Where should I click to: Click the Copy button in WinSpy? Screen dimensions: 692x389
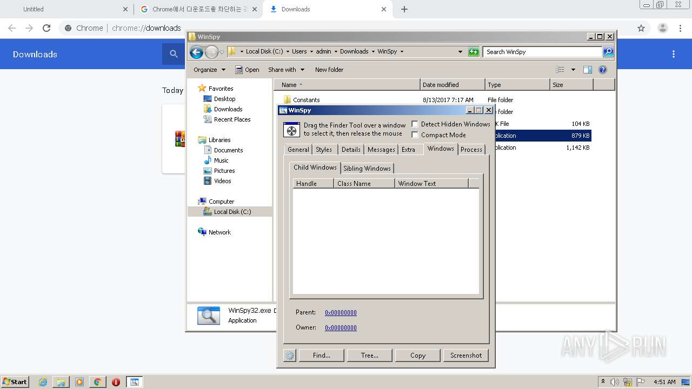point(418,356)
